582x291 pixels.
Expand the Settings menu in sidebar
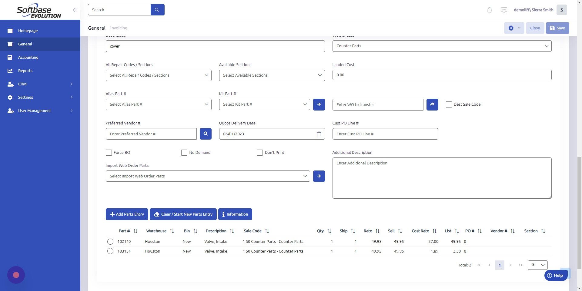pos(25,97)
